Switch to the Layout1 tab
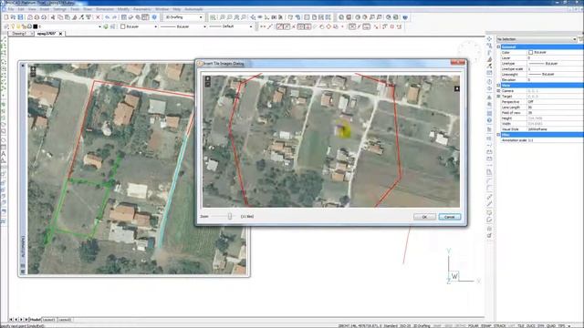 pyautogui.click(x=48, y=320)
